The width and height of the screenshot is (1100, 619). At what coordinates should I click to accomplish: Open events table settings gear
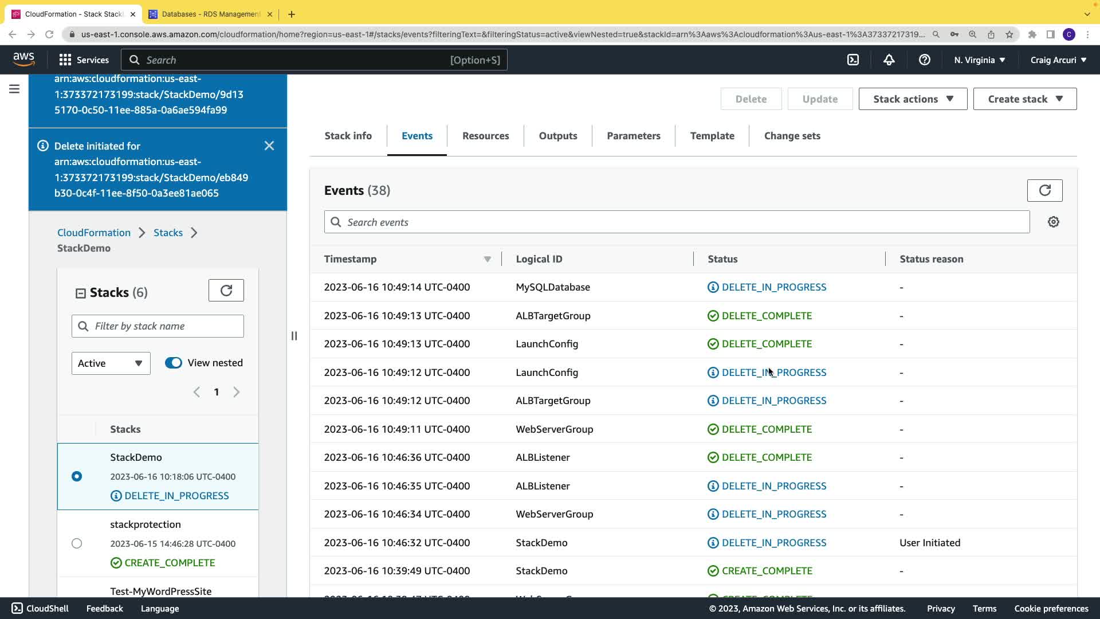point(1053,222)
